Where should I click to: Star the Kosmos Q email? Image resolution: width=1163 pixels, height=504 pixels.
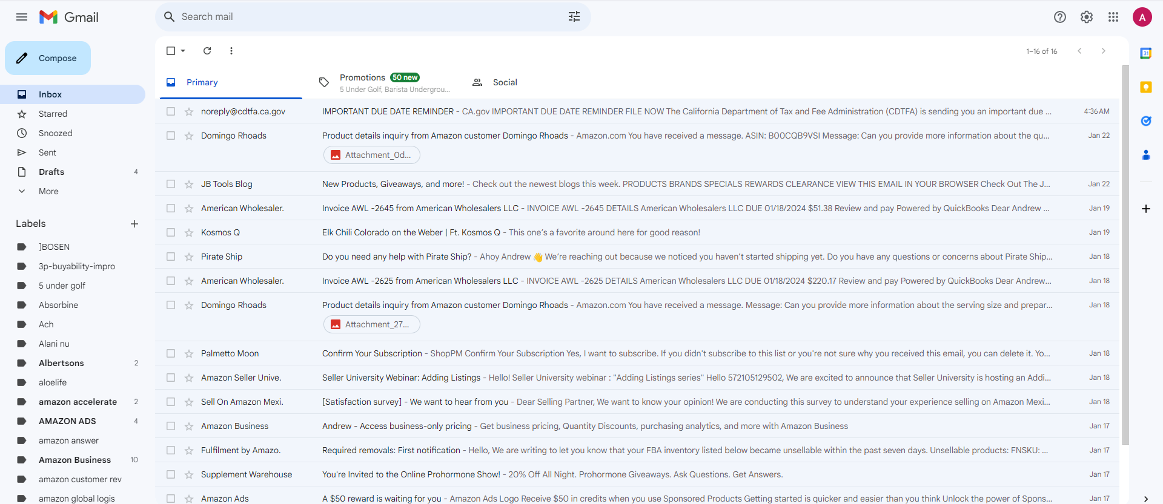189,232
